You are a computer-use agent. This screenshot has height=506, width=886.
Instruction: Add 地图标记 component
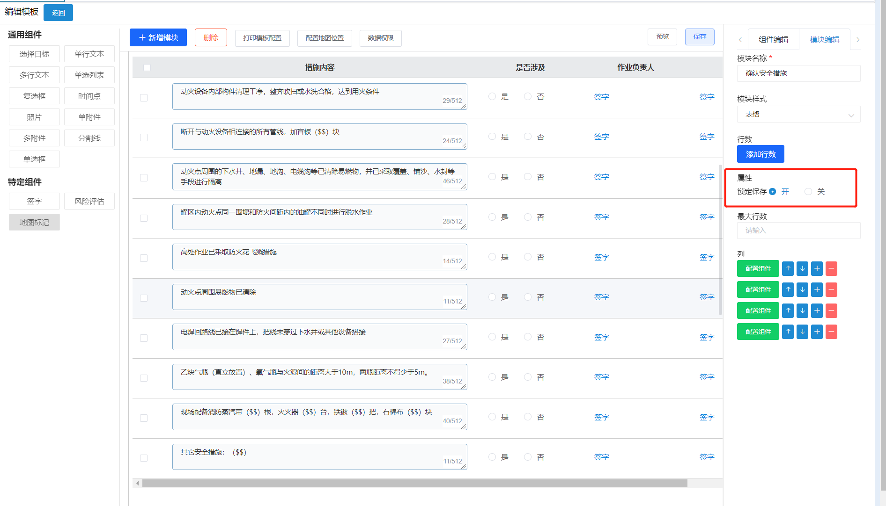pyautogui.click(x=34, y=222)
